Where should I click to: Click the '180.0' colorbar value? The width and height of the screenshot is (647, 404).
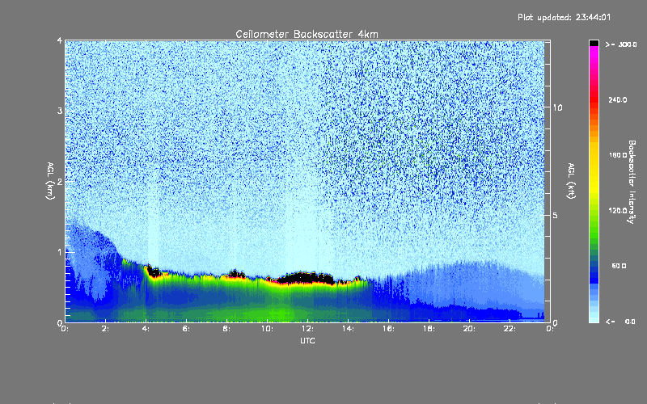(x=618, y=155)
